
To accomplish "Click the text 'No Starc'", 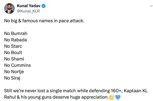I will (13, 46).
